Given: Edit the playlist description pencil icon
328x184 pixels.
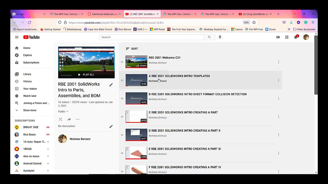Looking at the screenshot, I should 111,126.
